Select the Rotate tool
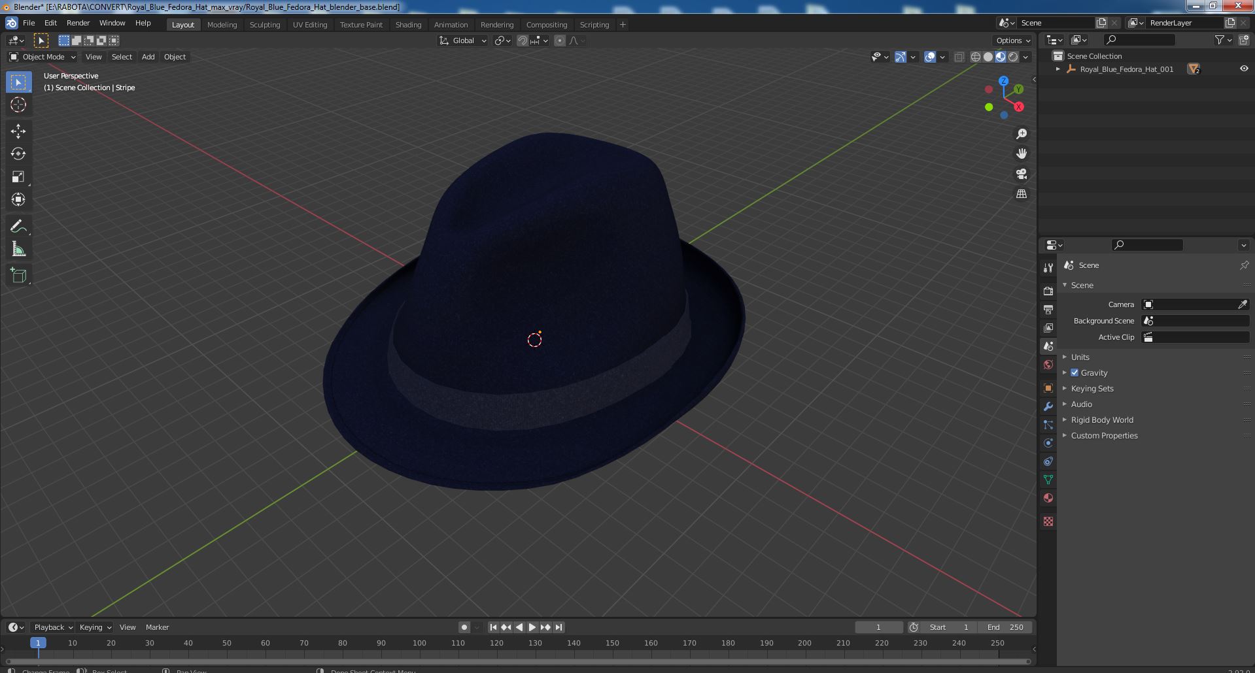The image size is (1255, 673). [18, 154]
